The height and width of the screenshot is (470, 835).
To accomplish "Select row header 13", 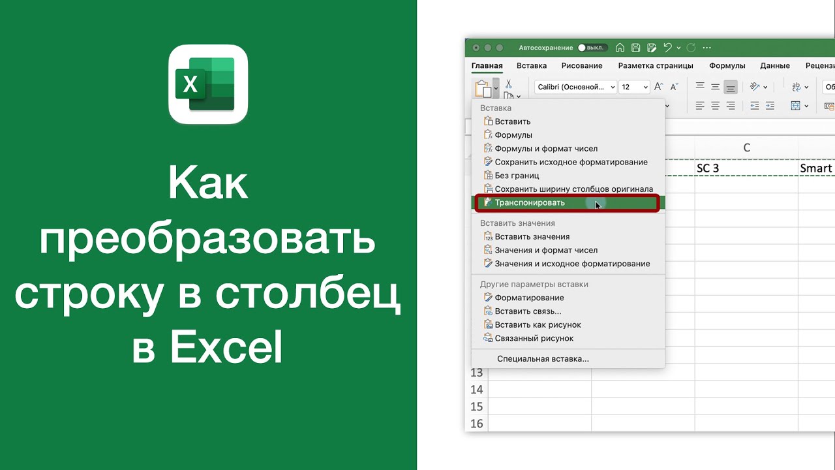I will tap(476, 373).
